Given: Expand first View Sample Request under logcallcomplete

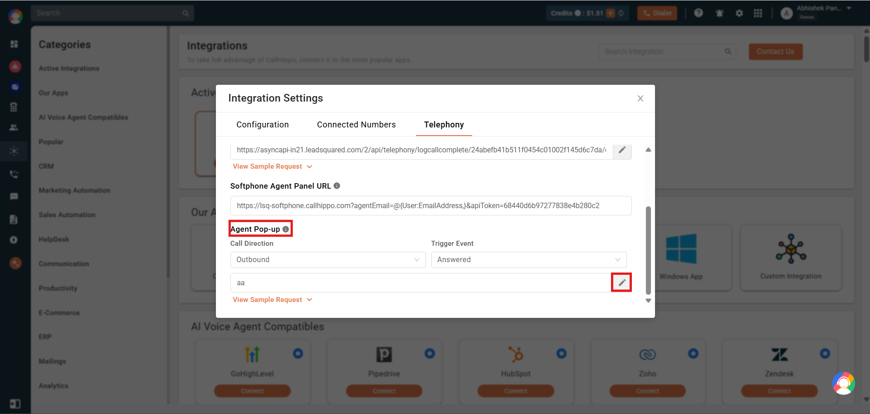Looking at the screenshot, I should [272, 166].
